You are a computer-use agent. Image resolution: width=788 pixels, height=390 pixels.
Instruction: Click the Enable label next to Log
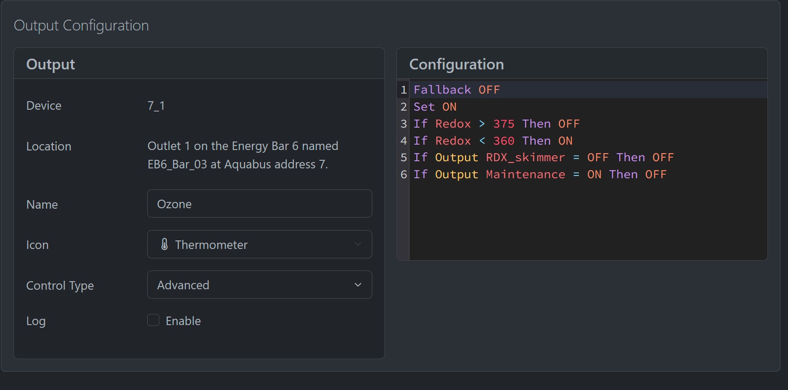(x=183, y=321)
